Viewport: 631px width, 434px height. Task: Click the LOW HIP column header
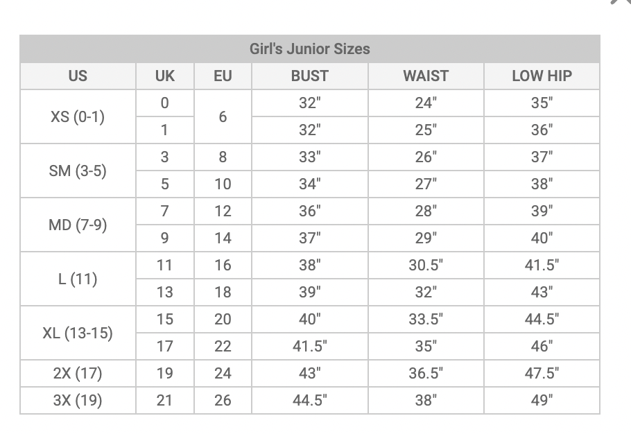pos(541,76)
